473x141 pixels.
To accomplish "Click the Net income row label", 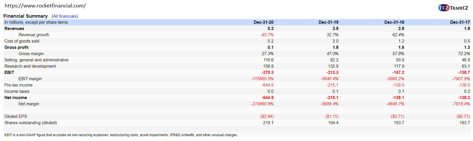I will [x=16, y=98].
